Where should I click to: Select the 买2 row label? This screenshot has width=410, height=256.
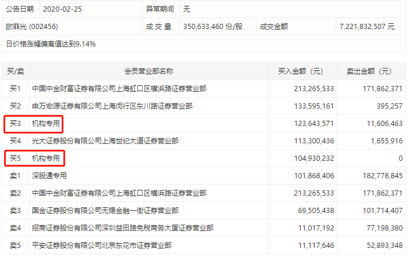point(15,106)
